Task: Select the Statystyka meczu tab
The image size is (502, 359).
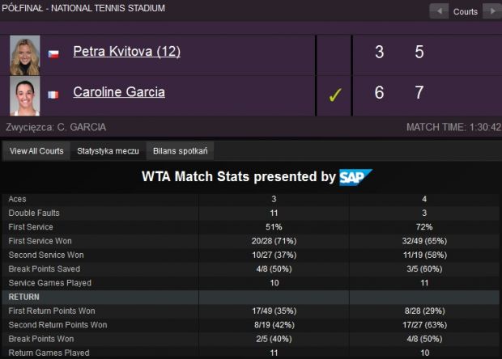Action: tap(108, 151)
